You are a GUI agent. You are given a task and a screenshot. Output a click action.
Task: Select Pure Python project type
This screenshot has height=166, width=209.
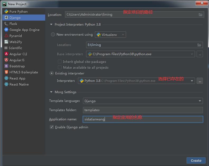pos(24,11)
